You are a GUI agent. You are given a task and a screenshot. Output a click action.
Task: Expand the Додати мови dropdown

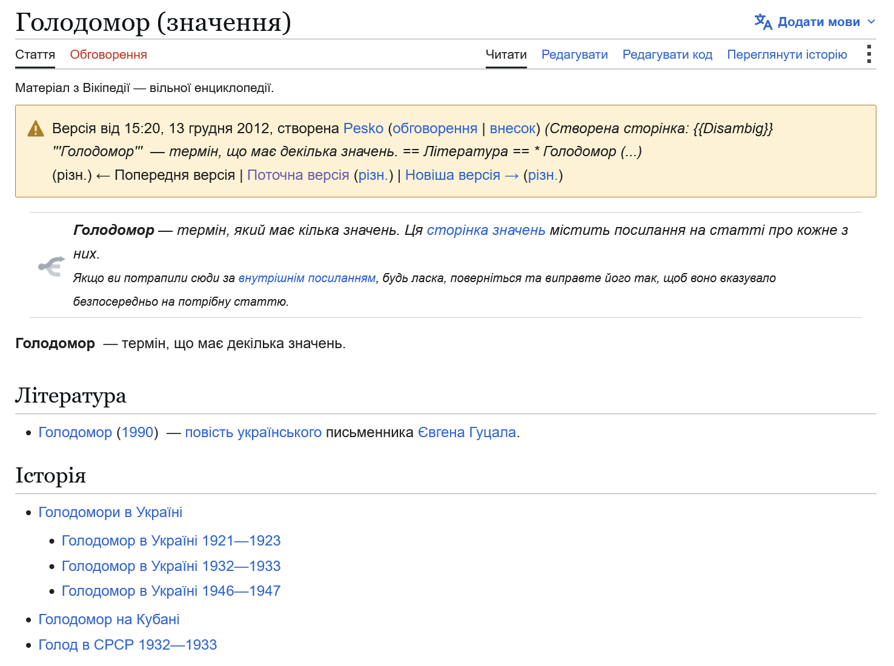click(x=815, y=22)
